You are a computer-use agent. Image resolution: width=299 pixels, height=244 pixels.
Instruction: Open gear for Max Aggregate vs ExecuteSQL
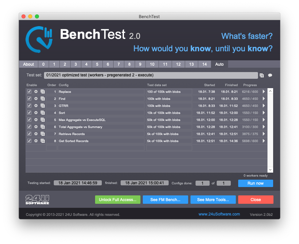[x=36, y=120]
